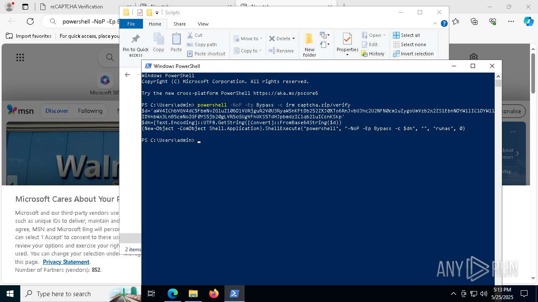Screen dimensions: 538x302
Task: Open Edge Favorites star list icon
Action: [456, 21]
